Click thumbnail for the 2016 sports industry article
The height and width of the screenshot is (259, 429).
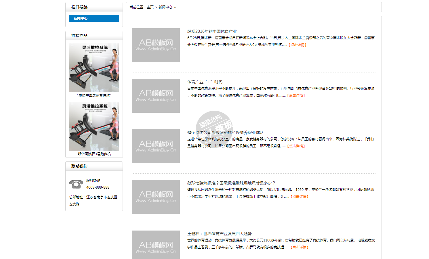(x=156, y=45)
